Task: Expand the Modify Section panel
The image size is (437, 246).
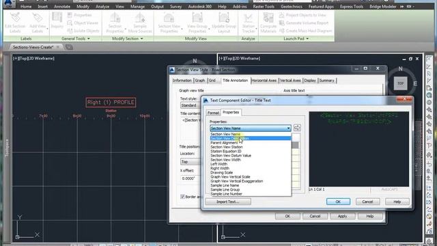Action: (x=128, y=39)
